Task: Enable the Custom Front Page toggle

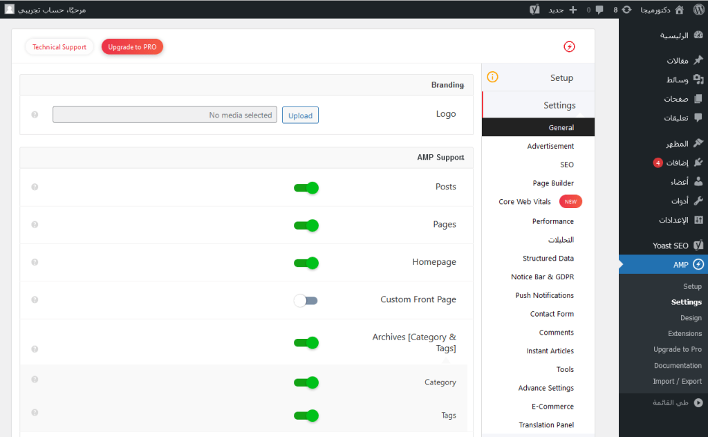Action: (x=306, y=300)
